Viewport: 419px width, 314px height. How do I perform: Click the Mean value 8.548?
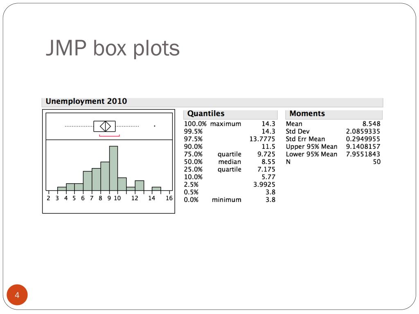(x=372, y=124)
